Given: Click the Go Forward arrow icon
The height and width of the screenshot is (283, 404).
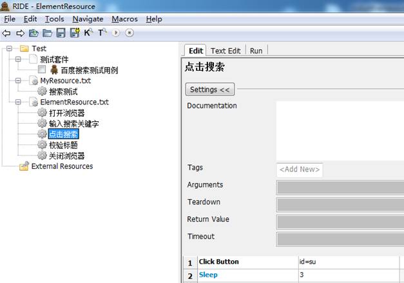Looking at the screenshot, I should 21,33.
